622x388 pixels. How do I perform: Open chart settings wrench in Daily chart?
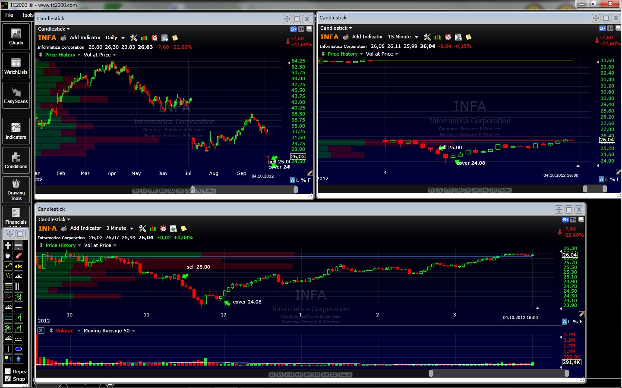[134, 38]
